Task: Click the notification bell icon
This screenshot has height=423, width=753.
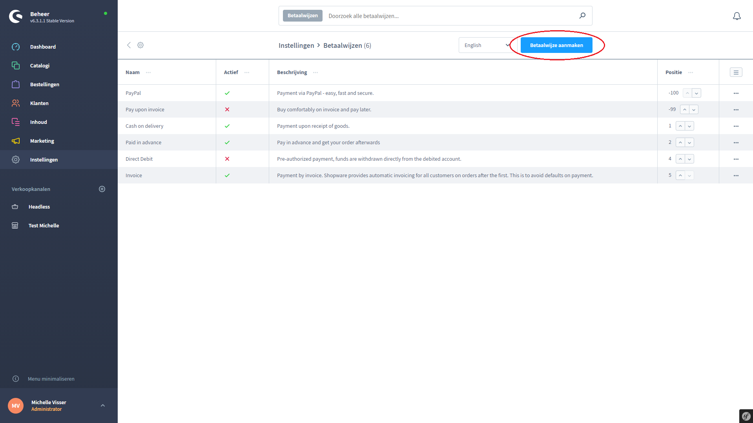Action: (737, 16)
